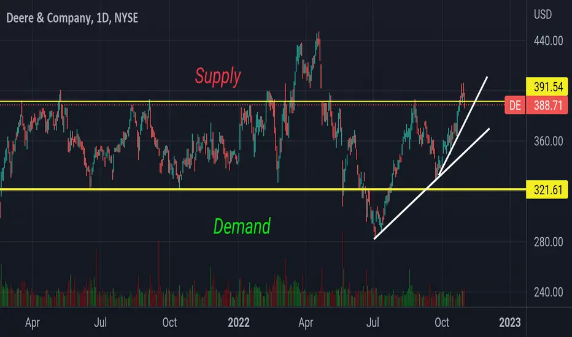Click the 440.00 price axis value
This screenshot has width=572, height=337.
point(548,41)
